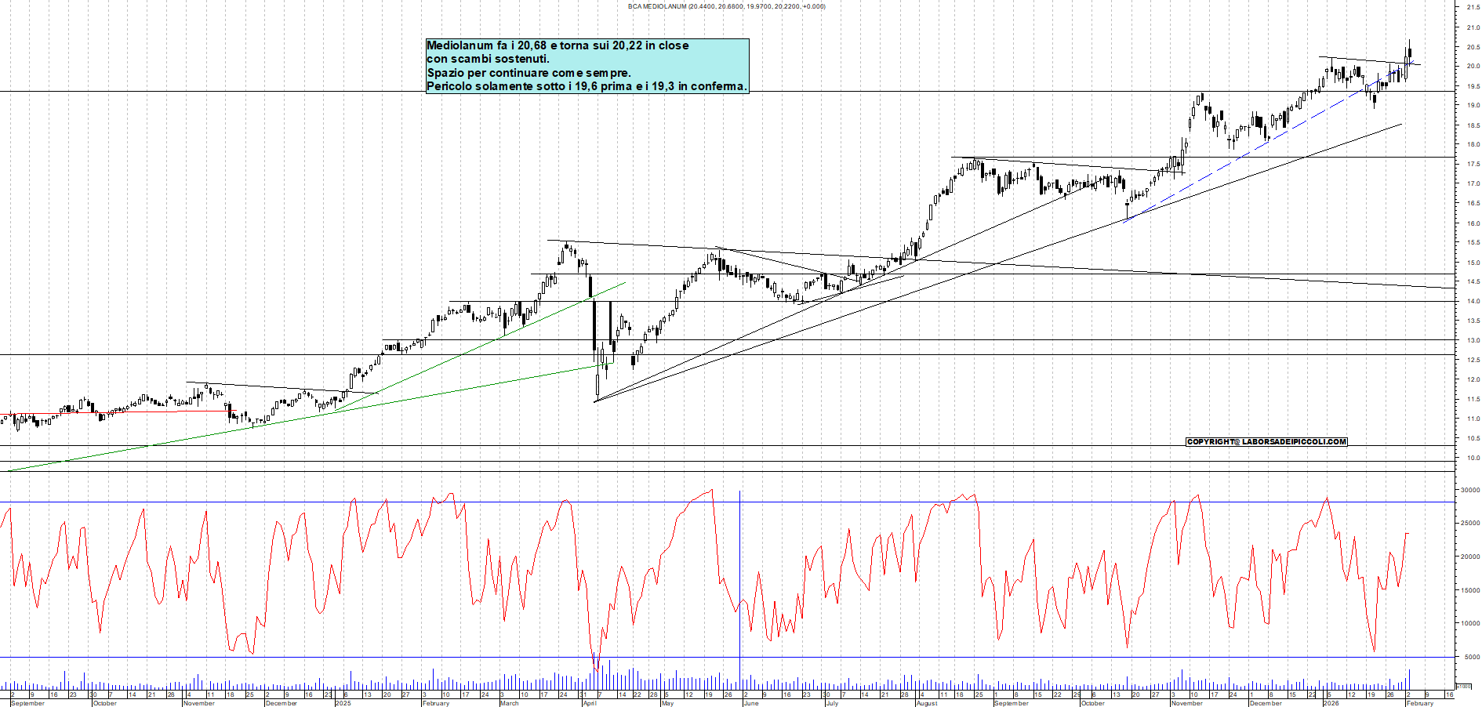This screenshot has height=707, width=1482.
Task: Click the 21.0 price axis label
Action: pyautogui.click(x=1473, y=27)
